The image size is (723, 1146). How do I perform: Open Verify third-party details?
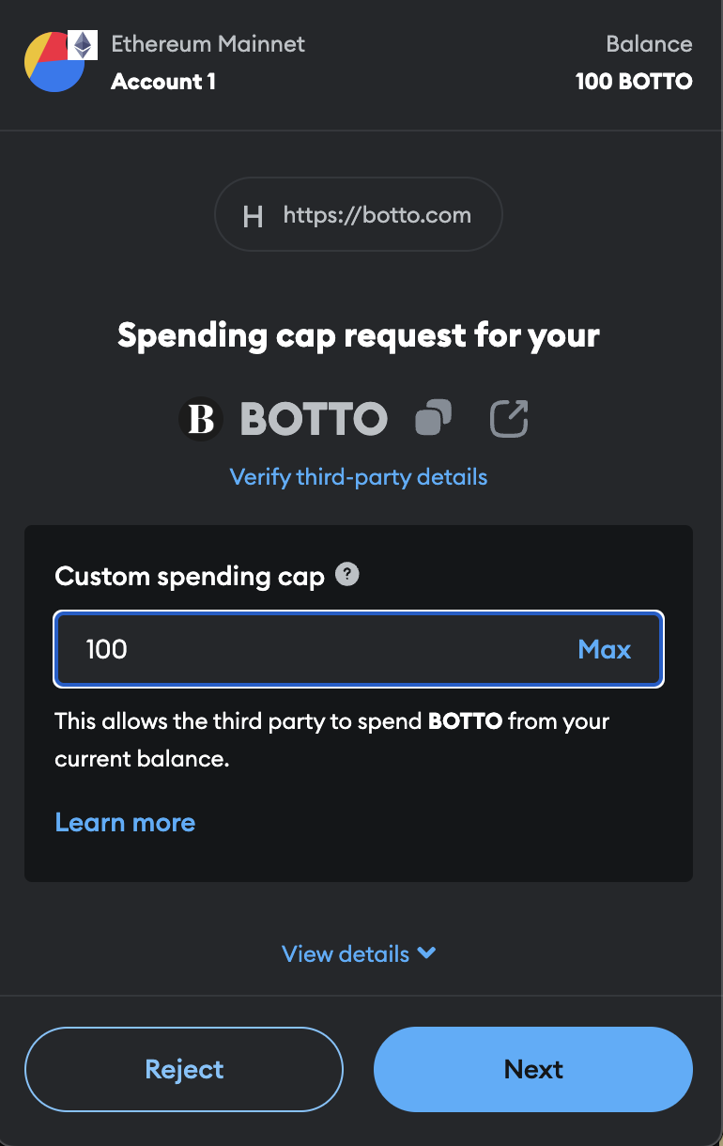tap(359, 476)
